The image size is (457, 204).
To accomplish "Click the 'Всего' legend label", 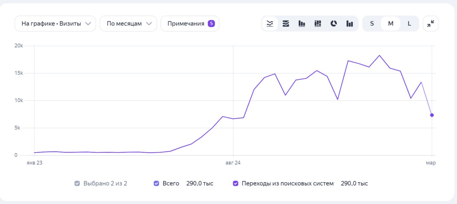I will [x=171, y=184].
